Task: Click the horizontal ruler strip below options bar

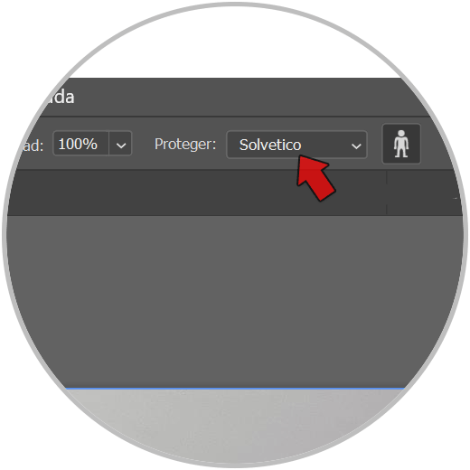Action: pyautogui.click(x=235, y=193)
